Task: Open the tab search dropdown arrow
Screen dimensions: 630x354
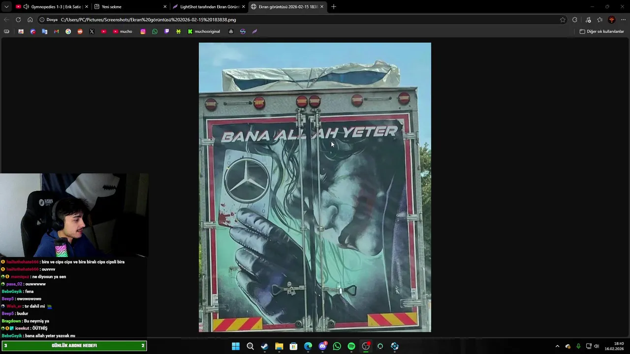Action: click(6, 7)
